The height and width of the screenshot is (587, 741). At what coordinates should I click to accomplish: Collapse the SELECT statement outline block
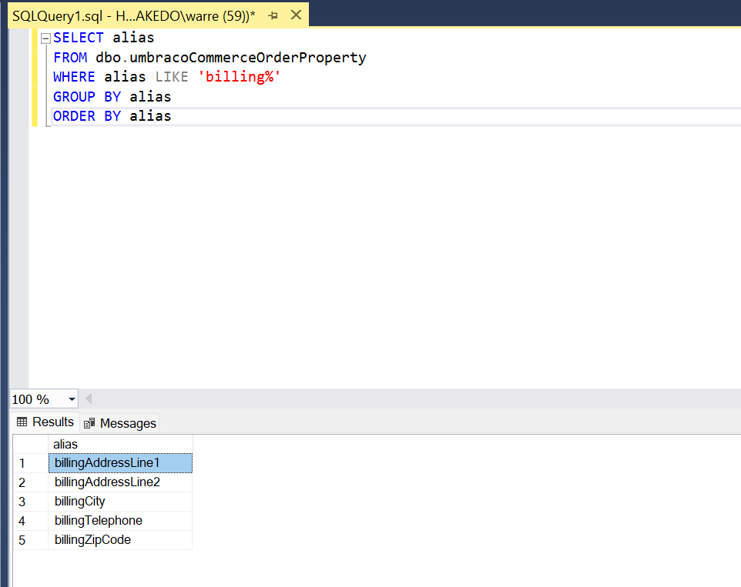pos(45,38)
